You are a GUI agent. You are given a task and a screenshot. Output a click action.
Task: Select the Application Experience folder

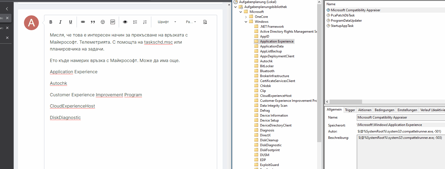(277, 41)
